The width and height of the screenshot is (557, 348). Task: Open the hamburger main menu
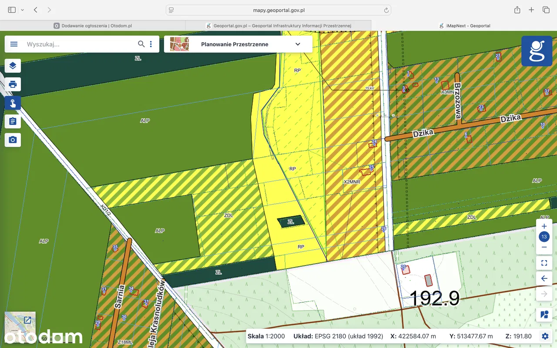click(14, 44)
